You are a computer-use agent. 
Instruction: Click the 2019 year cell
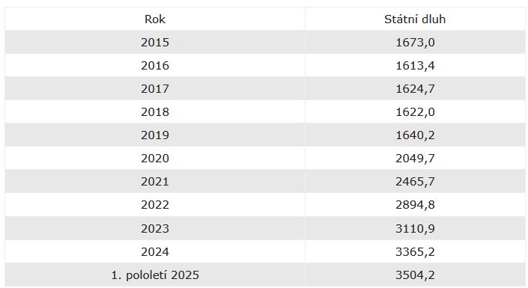click(x=155, y=135)
